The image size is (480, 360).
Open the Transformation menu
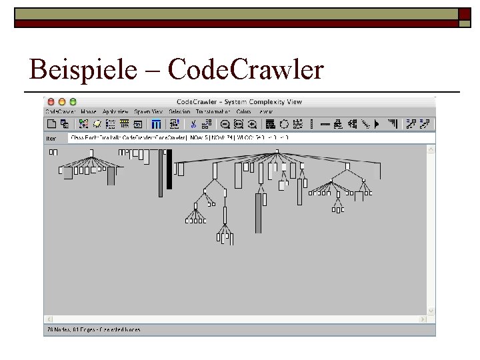point(213,111)
